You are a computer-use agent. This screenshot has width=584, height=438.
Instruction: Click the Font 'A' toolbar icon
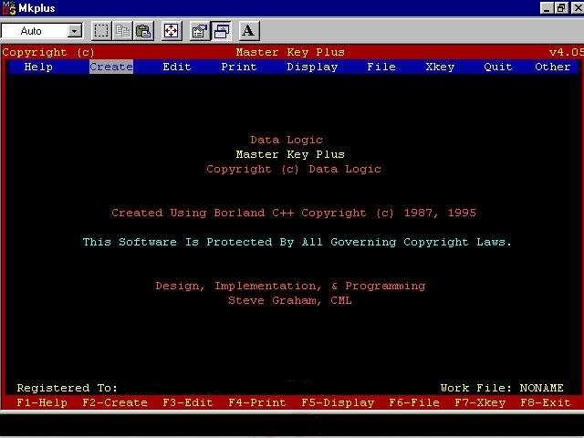pos(248,31)
